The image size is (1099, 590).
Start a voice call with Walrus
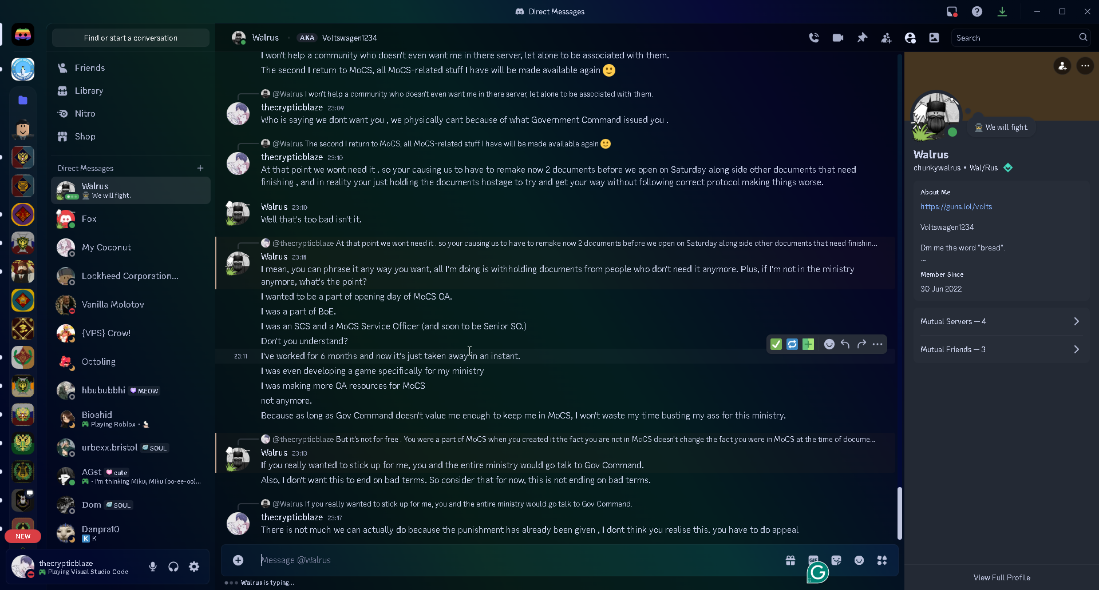click(814, 38)
